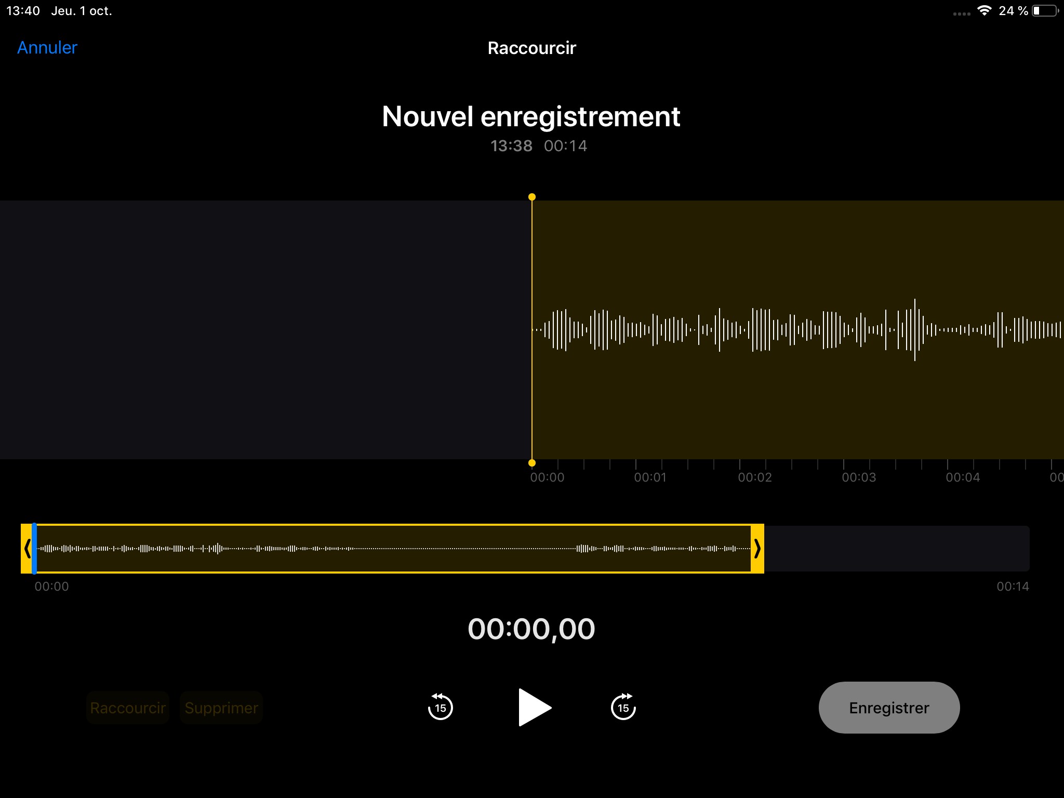Tap the battery status icon
The height and width of the screenshot is (798, 1064).
coord(1045,10)
